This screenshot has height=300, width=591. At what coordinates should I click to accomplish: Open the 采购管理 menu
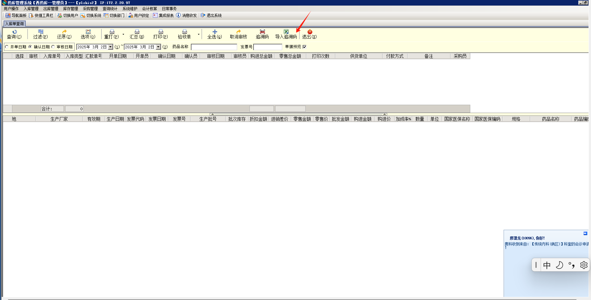(90, 9)
